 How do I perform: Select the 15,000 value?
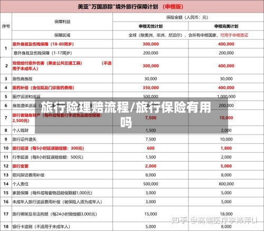point(150,214)
